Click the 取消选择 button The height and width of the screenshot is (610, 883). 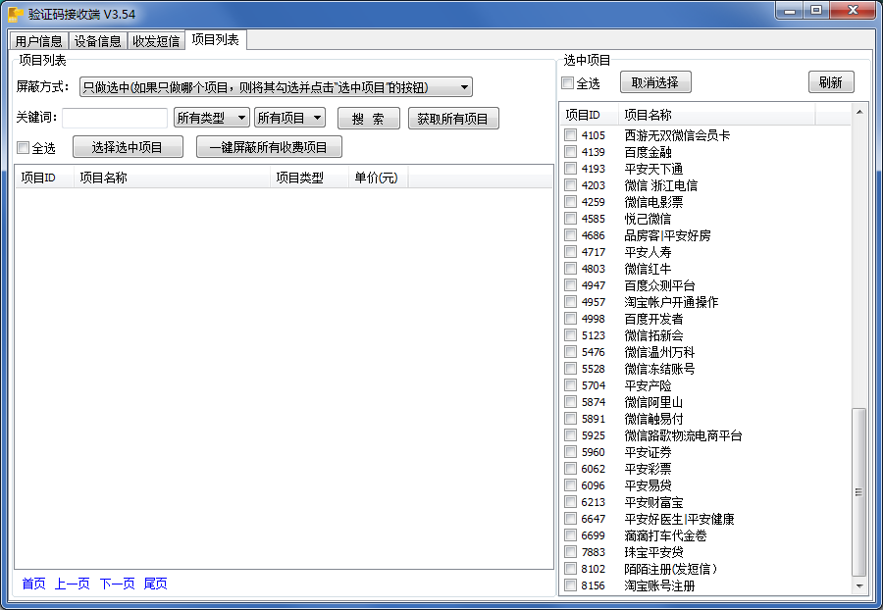(x=655, y=82)
